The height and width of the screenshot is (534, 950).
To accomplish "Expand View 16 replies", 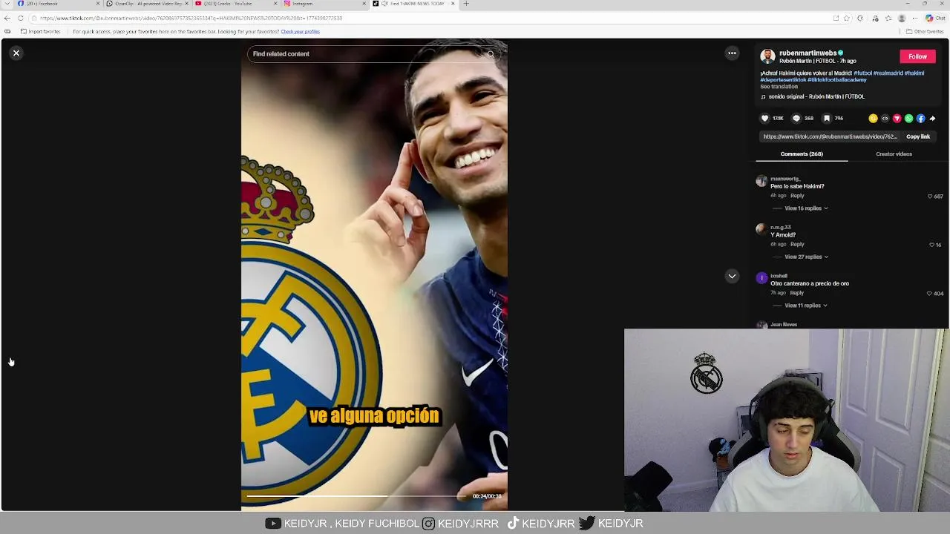I will 806,208.
